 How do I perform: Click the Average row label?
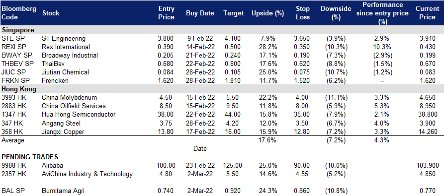[13, 140]
